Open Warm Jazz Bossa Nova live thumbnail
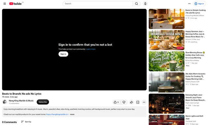Screen dimensions: 208x125 166,40
